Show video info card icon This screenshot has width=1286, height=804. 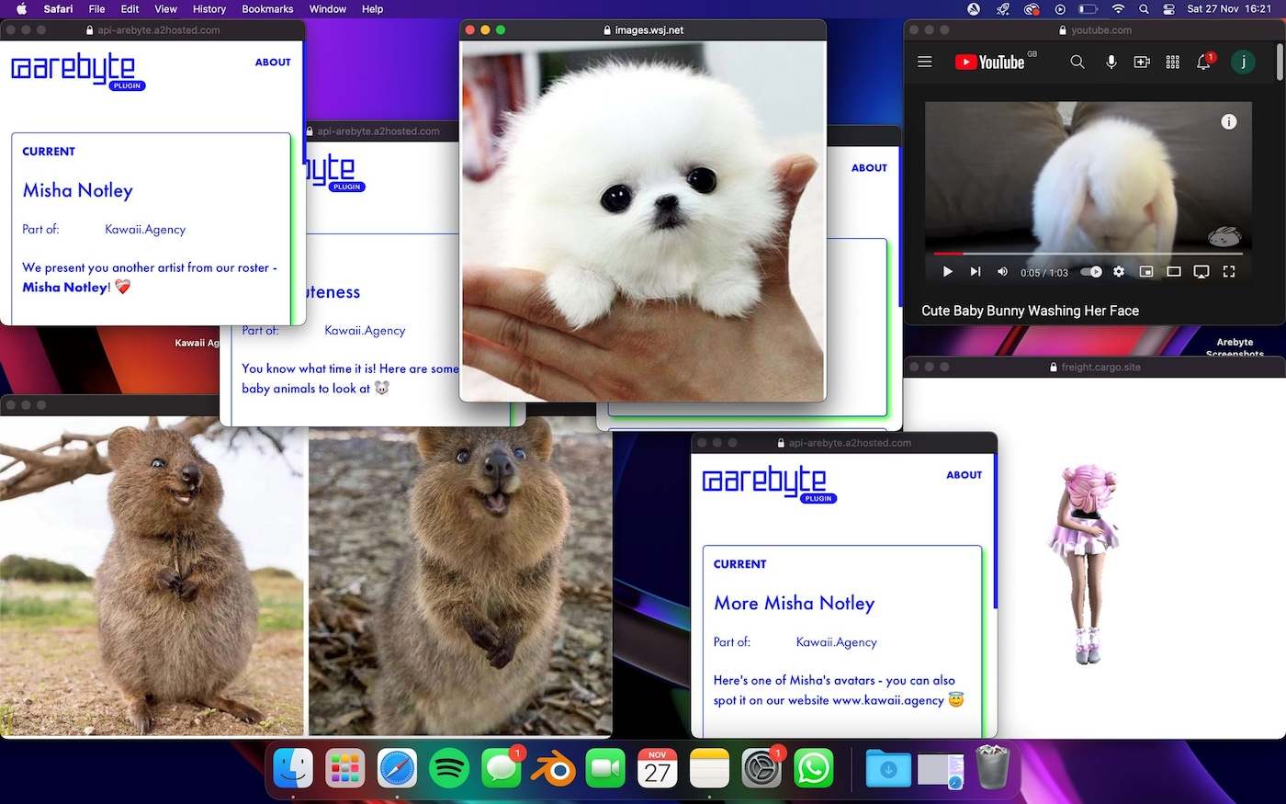1229,121
